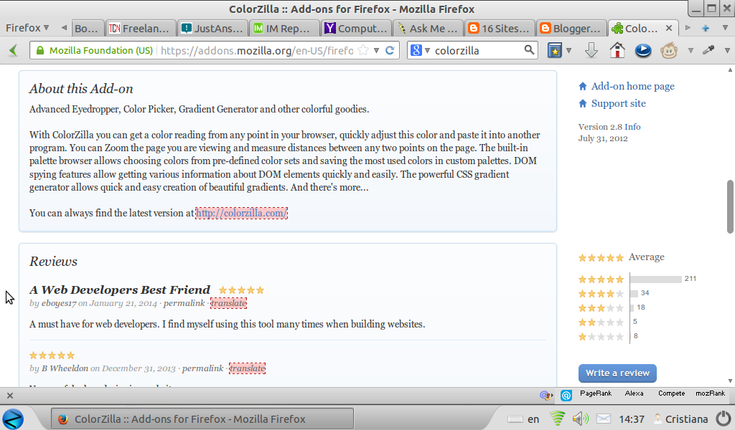Screen dimensions: 735x430
Task: Reload the page with the refresh icon
Action: coord(390,51)
